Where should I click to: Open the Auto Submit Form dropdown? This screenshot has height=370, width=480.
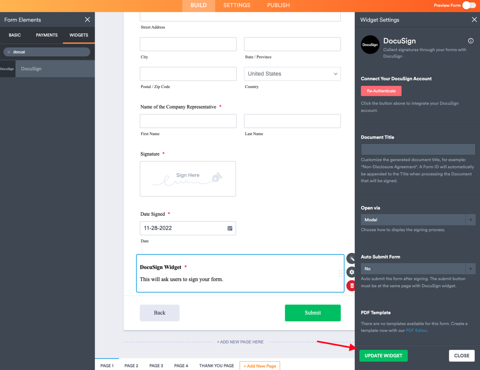coord(470,269)
